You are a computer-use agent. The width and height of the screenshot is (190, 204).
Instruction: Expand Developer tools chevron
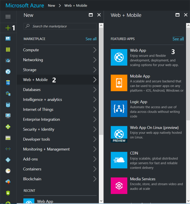(95, 139)
